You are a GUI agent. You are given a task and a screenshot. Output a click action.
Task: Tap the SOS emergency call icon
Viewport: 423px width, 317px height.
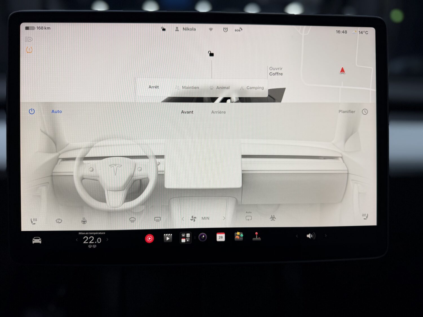239,30
